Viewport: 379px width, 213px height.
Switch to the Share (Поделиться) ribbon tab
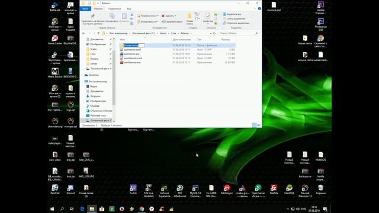pos(114,9)
